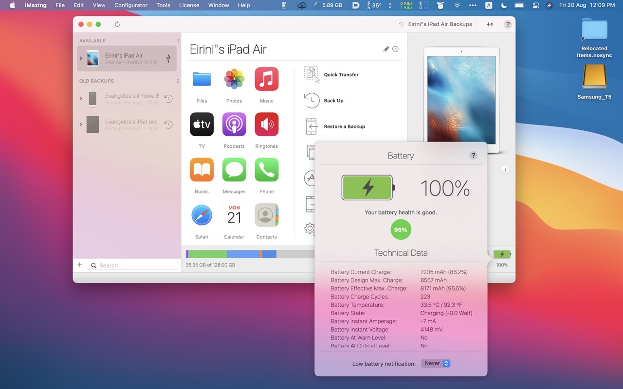This screenshot has width=623, height=389.
Task: Click the Battery popover help icon
Action: [473, 156]
